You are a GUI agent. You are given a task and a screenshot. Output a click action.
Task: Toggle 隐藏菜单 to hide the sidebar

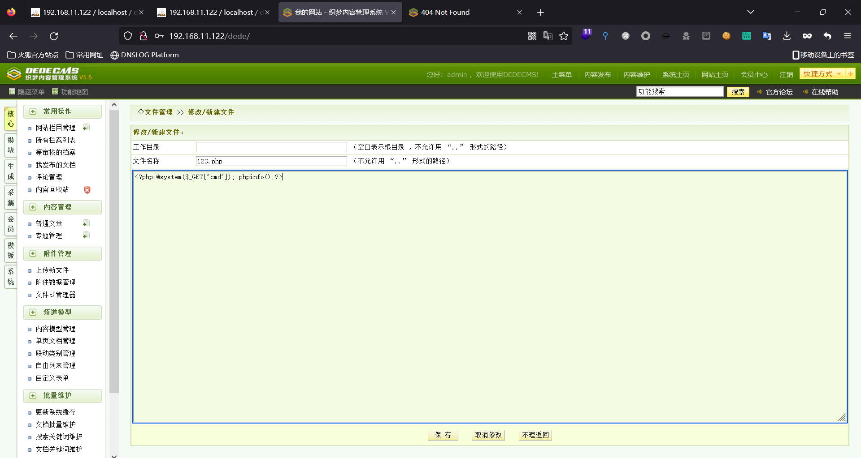tap(27, 92)
